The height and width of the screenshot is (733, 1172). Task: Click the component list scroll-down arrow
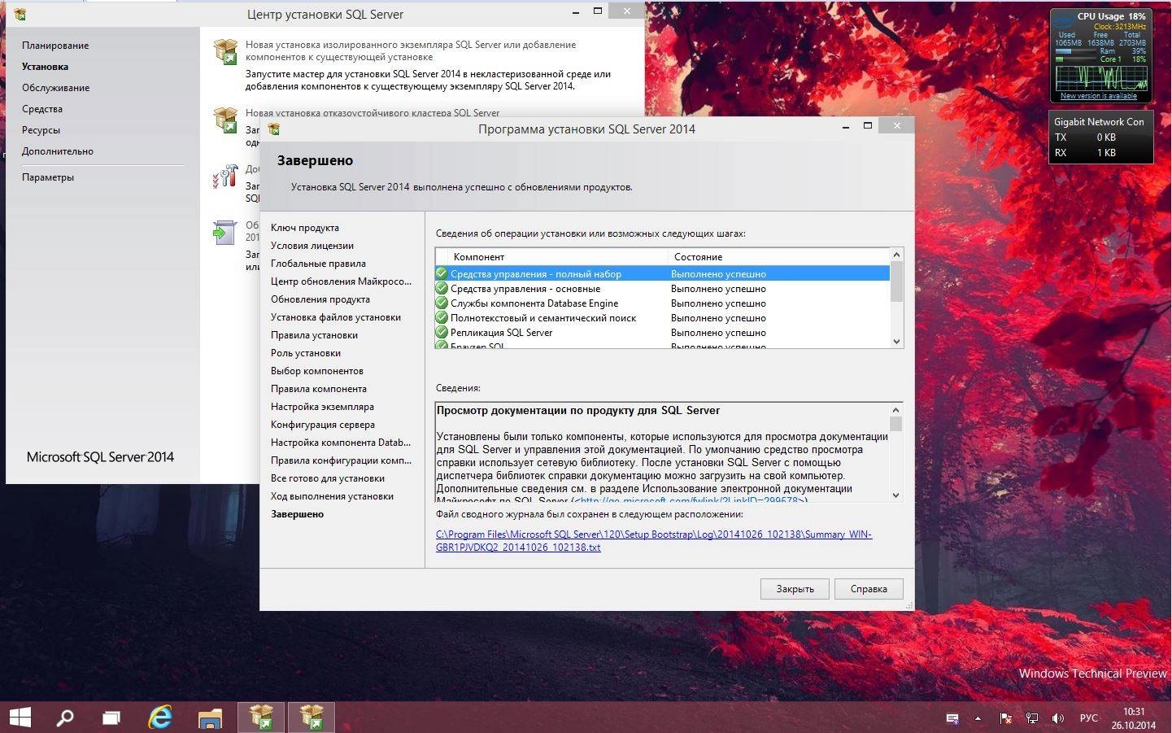pyautogui.click(x=896, y=342)
